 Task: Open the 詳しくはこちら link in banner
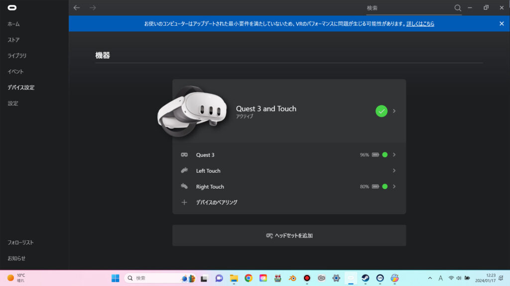pyautogui.click(x=420, y=23)
